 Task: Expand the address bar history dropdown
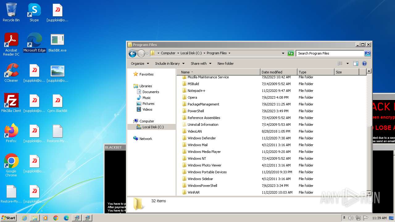point(283,53)
